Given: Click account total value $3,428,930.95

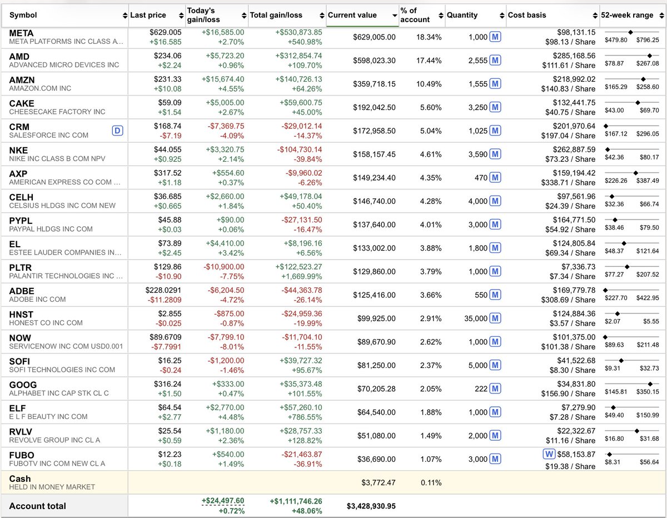Looking at the screenshot, I should [x=371, y=506].
